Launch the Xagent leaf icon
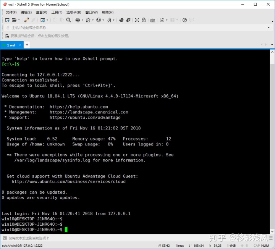The width and height of the screenshot is (275, 249). coord(128,20)
